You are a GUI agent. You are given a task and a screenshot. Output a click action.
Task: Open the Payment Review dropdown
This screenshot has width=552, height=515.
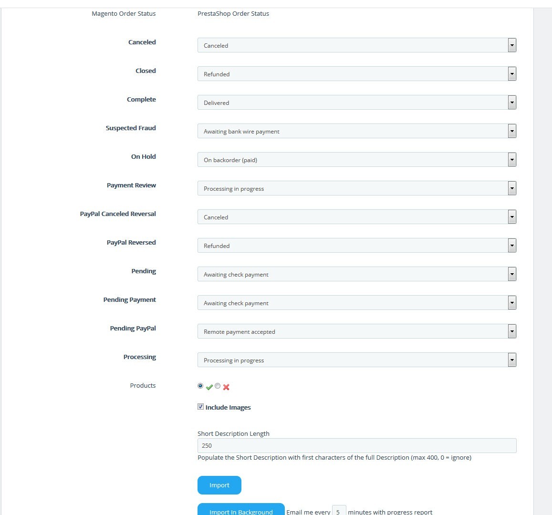(356, 188)
